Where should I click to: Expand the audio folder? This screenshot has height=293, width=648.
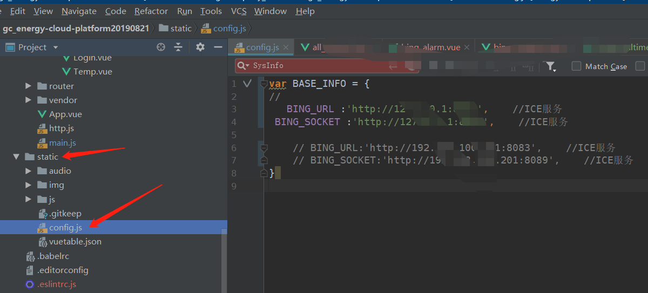pos(28,171)
